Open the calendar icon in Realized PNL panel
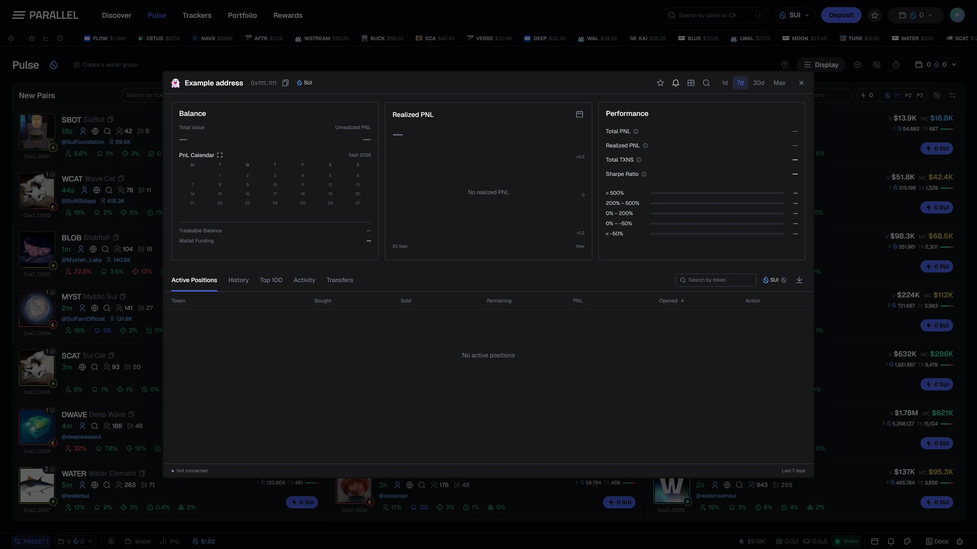The height and width of the screenshot is (549, 977). tap(580, 114)
